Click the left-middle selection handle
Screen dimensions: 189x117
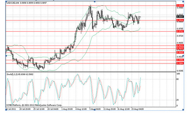pos(6,56)
